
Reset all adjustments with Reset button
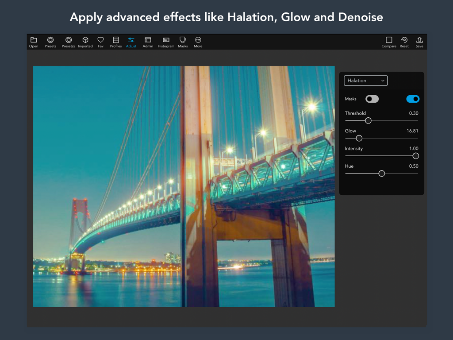coord(404,42)
